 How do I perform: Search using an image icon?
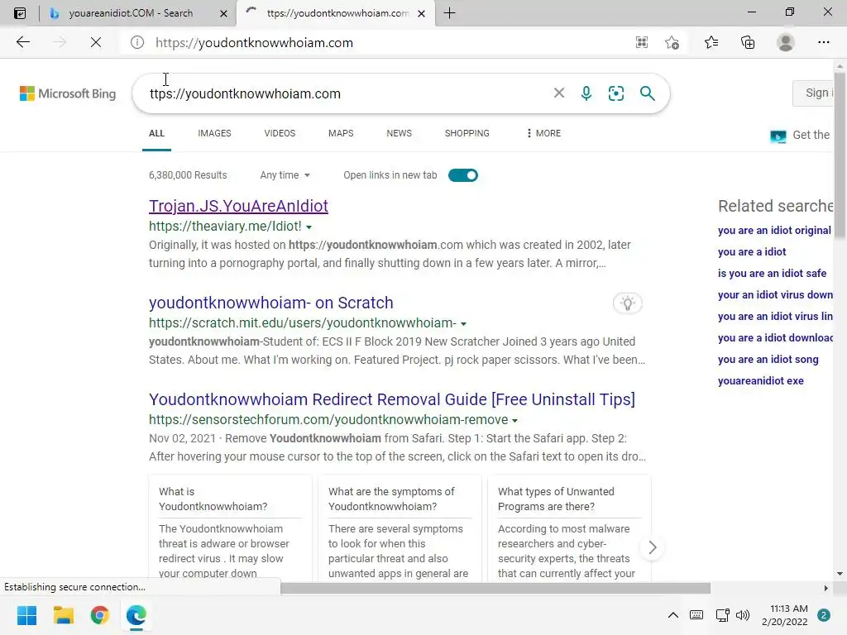[615, 93]
